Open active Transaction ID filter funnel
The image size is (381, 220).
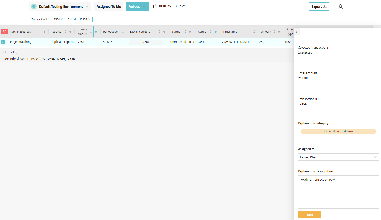[96, 32]
